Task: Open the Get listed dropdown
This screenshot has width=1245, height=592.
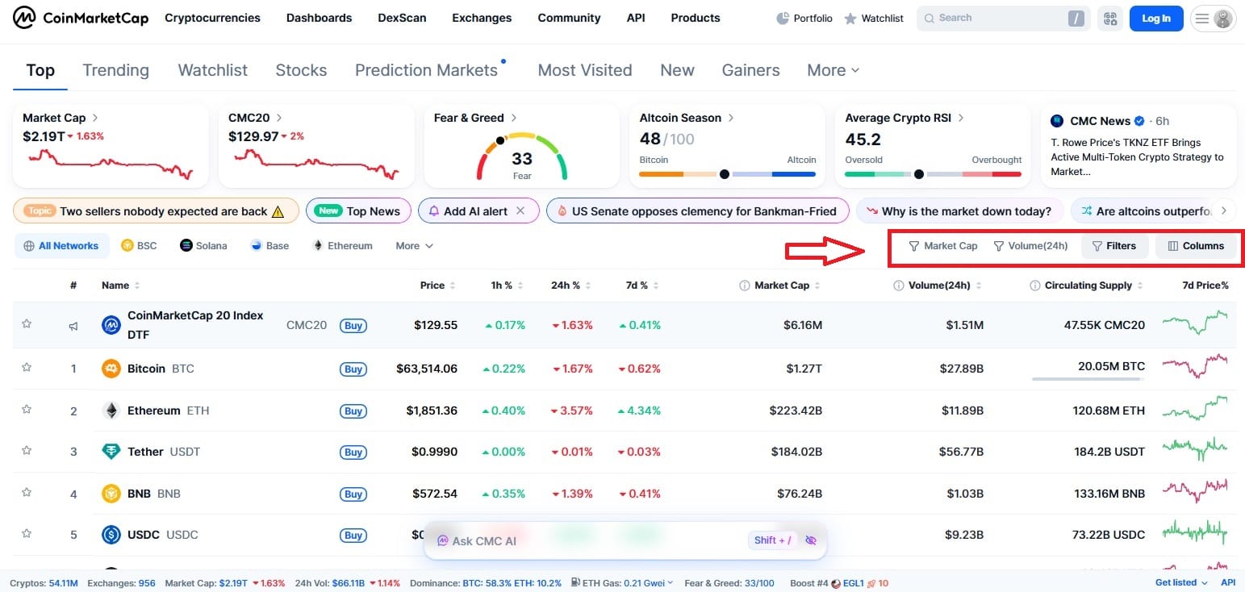Action: [1181, 583]
